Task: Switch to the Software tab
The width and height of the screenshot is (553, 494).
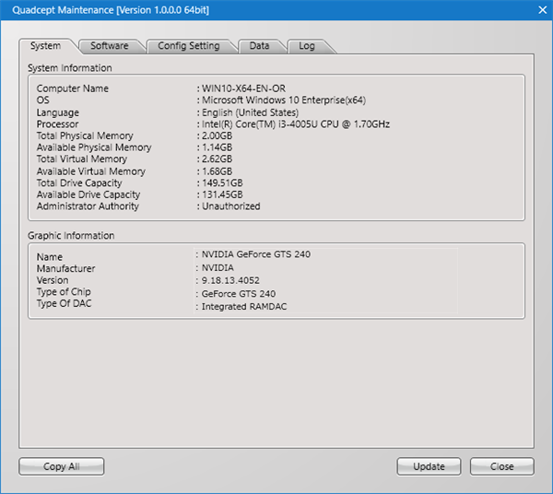Action: [109, 46]
